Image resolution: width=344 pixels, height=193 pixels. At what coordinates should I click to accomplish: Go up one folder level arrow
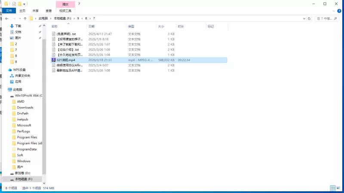25,18
